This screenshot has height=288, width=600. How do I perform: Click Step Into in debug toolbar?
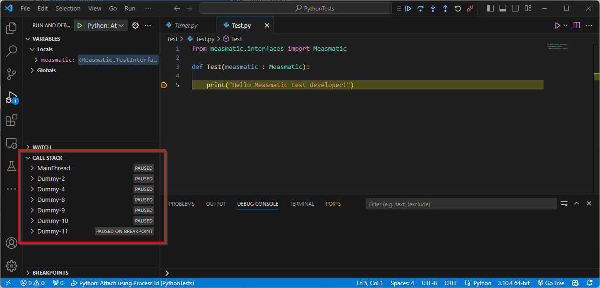click(x=433, y=9)
